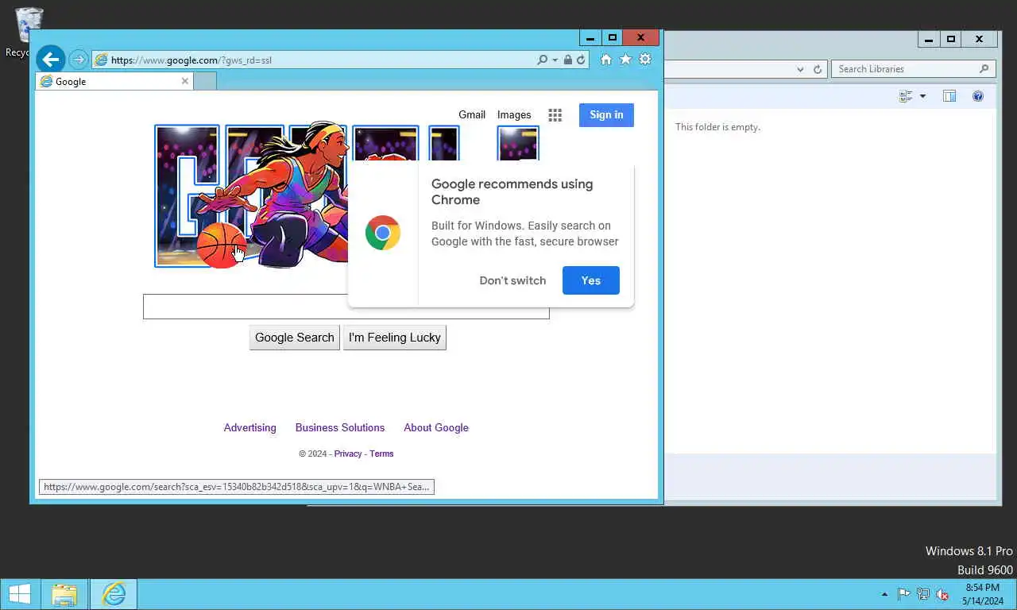Close the Internet Explorer window
1017x610 pixels.
[x=641, y=37]
